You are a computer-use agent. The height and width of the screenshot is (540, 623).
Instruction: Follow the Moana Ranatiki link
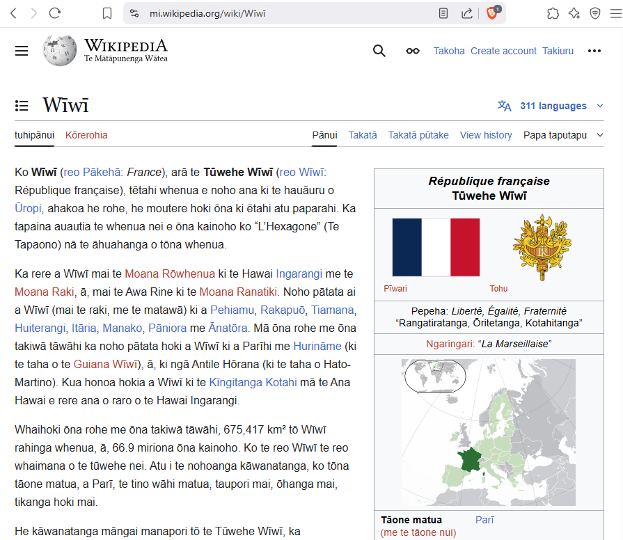[x=238, y=292]
